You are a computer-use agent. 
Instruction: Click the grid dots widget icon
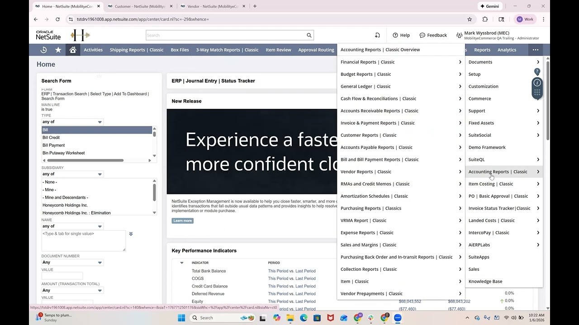[537, 93]
